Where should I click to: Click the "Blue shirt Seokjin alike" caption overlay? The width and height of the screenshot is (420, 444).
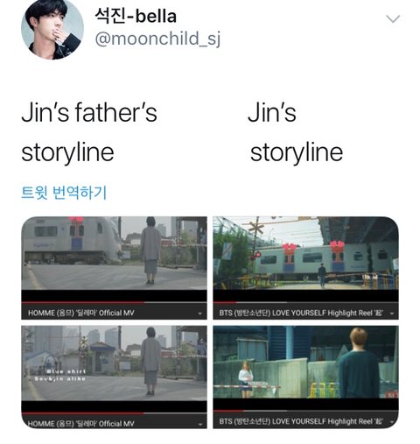(x=60, y=375)
